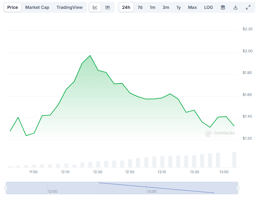Show the 1y price history

[x=179, y=7]
